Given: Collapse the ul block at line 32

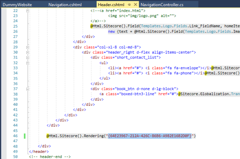Looking at the screenshot, I should click(x=27, y=62).
